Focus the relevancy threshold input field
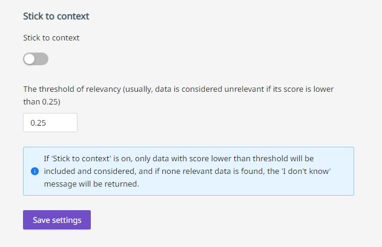The height and width of the screenshot is (247, 382). click(50, 123)
